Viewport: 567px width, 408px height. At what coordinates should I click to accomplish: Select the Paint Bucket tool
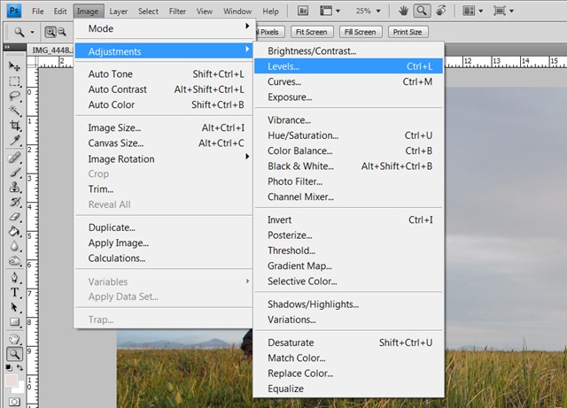[x=14, y=231]
